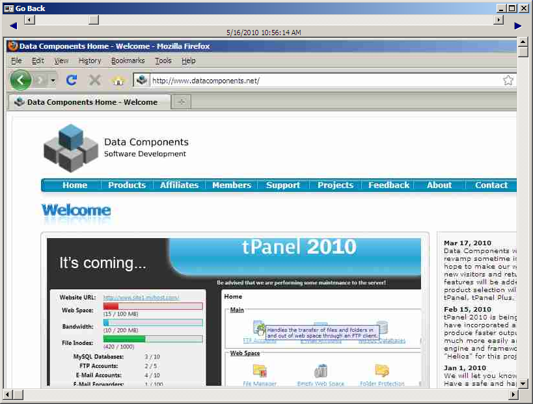Click the blue reload page icon
This screenshot has height=404, width=533.
pos(72,80)
